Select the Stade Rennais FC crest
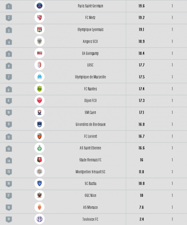 pos(39,160)
